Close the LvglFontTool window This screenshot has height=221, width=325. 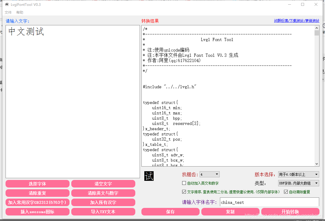click(316, 4)
